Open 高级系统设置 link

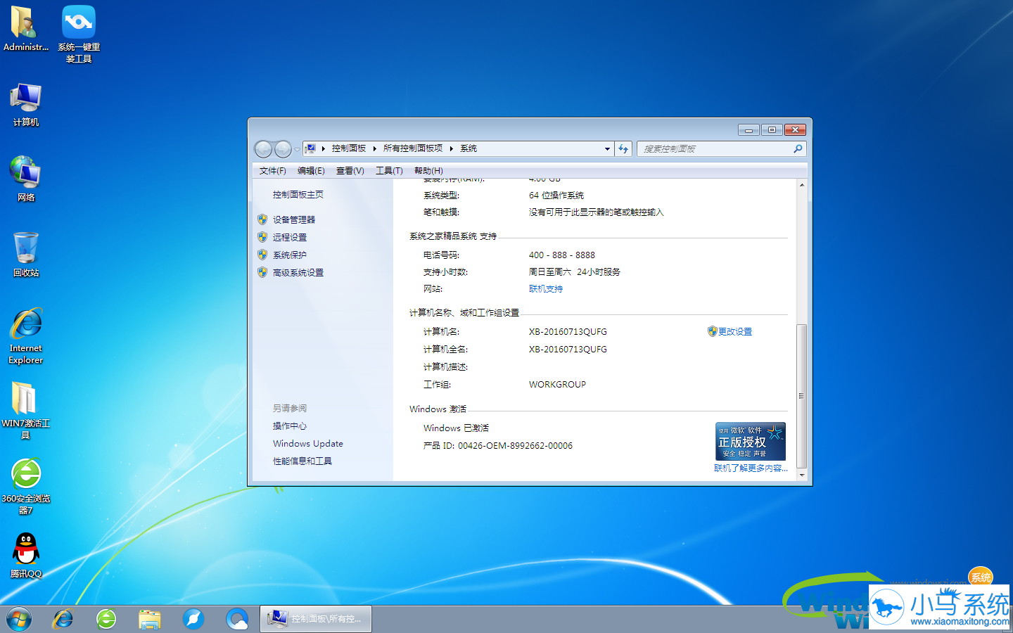pos(298,273)
